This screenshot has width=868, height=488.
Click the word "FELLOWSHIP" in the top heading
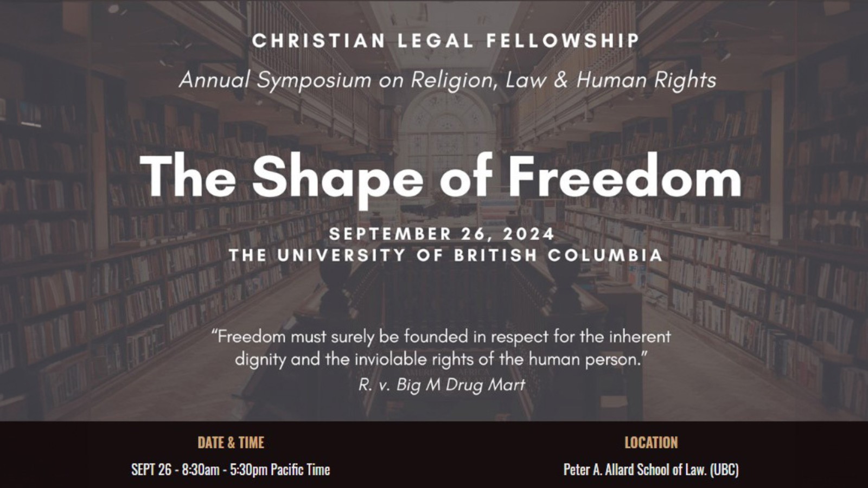[563, 41]
